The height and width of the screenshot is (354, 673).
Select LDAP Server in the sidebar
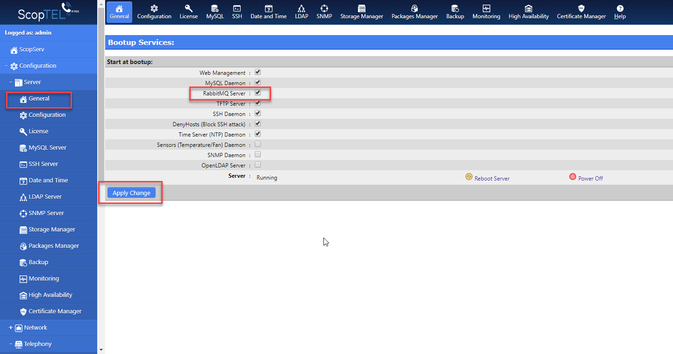click(x=49, y=197)
